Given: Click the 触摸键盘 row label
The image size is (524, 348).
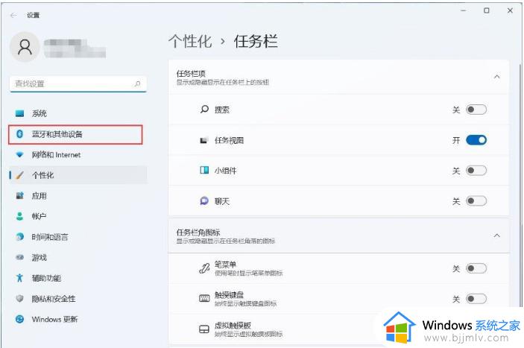Looking at the screenshot, I should pyautogui.click(x=230, y=295).
